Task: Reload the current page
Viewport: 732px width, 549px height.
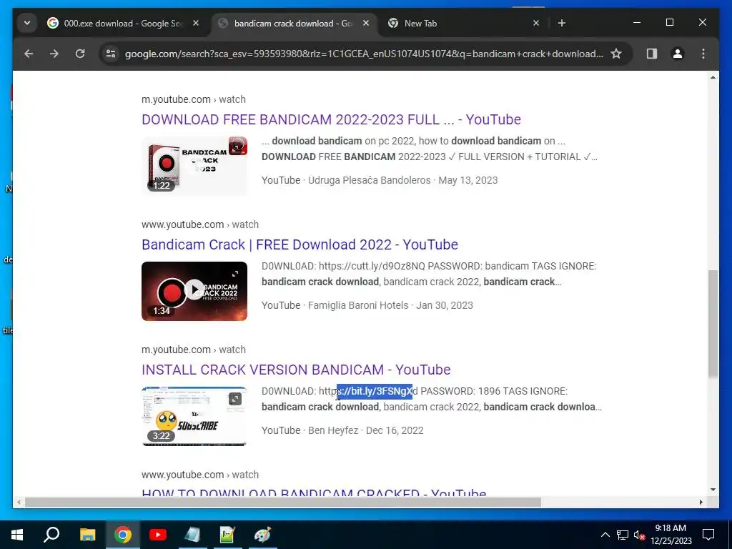Action: (x=80, y=54)
